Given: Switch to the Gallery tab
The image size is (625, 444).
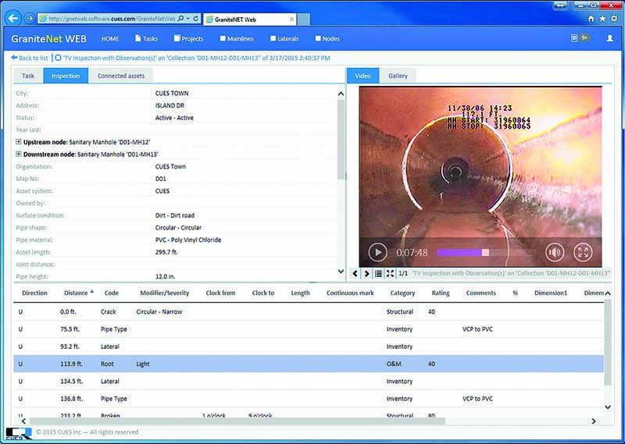Looking at the screenshot, I should click(x=398, y=76).
